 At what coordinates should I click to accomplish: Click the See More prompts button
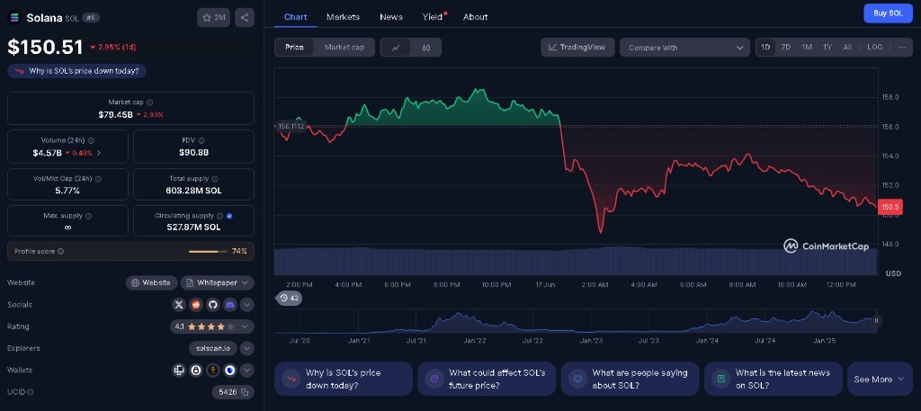tap(879, 380)
